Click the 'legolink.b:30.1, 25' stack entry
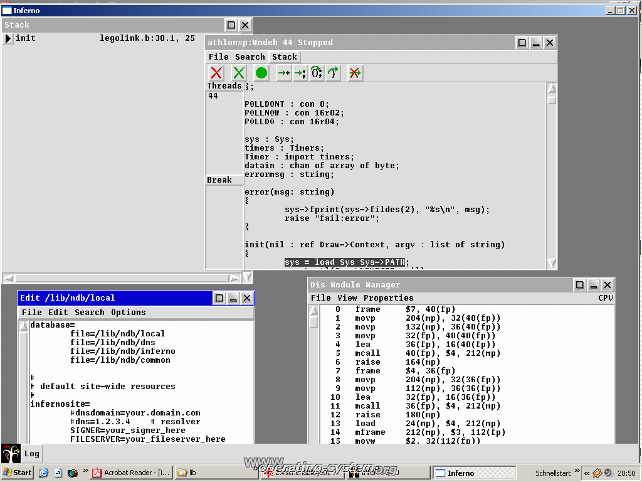642x482 pixels. point(147,38)
